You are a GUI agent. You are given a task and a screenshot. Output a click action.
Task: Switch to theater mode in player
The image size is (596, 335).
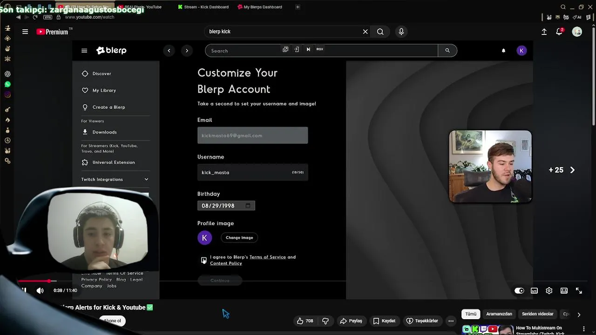pyautogui.click(x=564, y=291)
